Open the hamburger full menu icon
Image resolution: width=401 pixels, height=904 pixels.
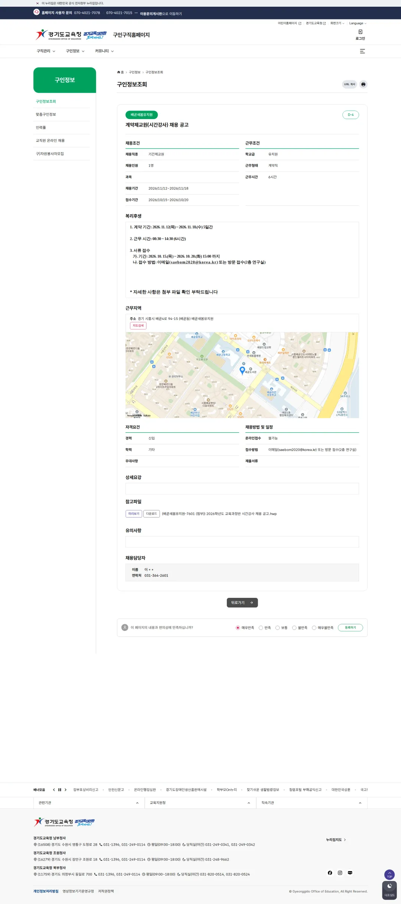point(362,51)
